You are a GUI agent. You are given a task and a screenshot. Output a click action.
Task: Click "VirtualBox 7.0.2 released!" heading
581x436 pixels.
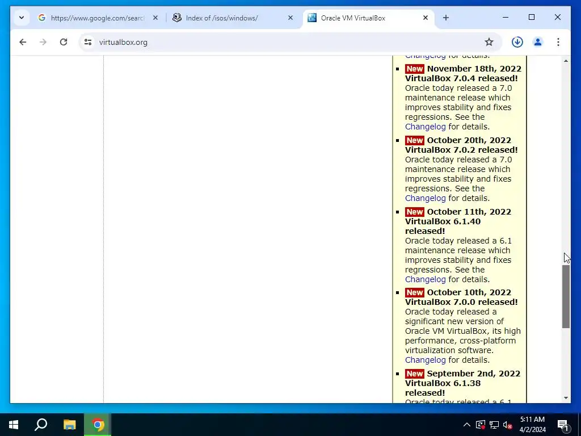[461, 150]
